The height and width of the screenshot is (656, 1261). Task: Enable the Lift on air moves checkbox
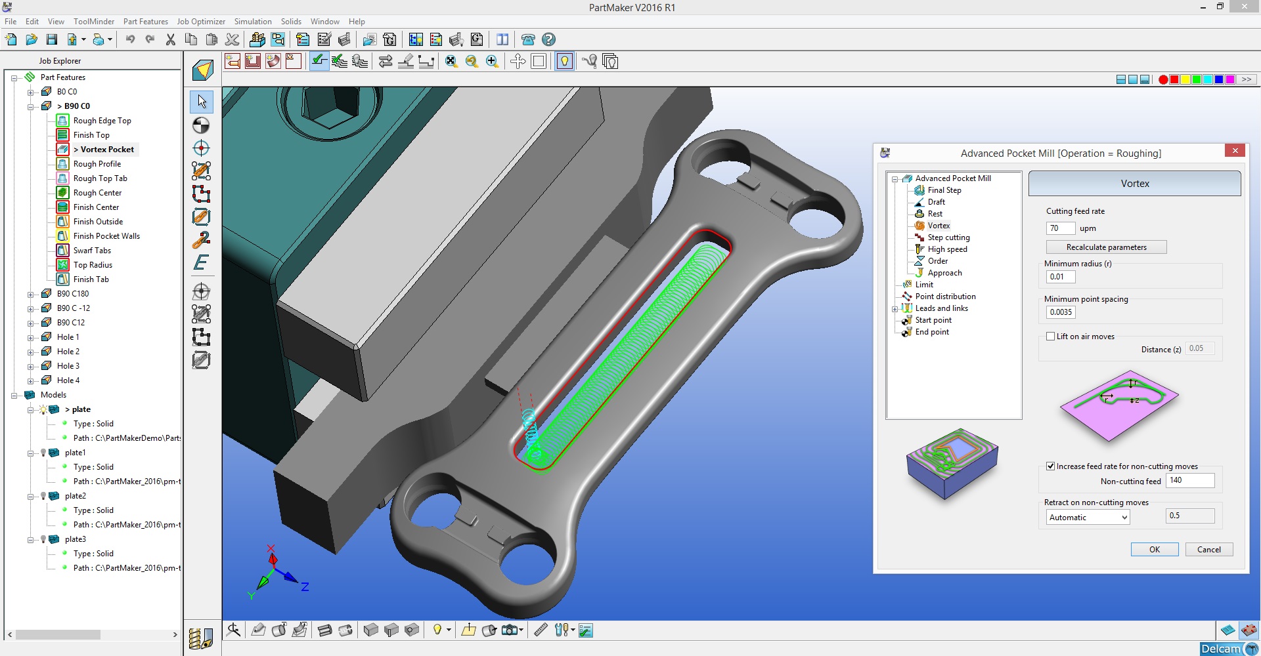(1051, 337)
